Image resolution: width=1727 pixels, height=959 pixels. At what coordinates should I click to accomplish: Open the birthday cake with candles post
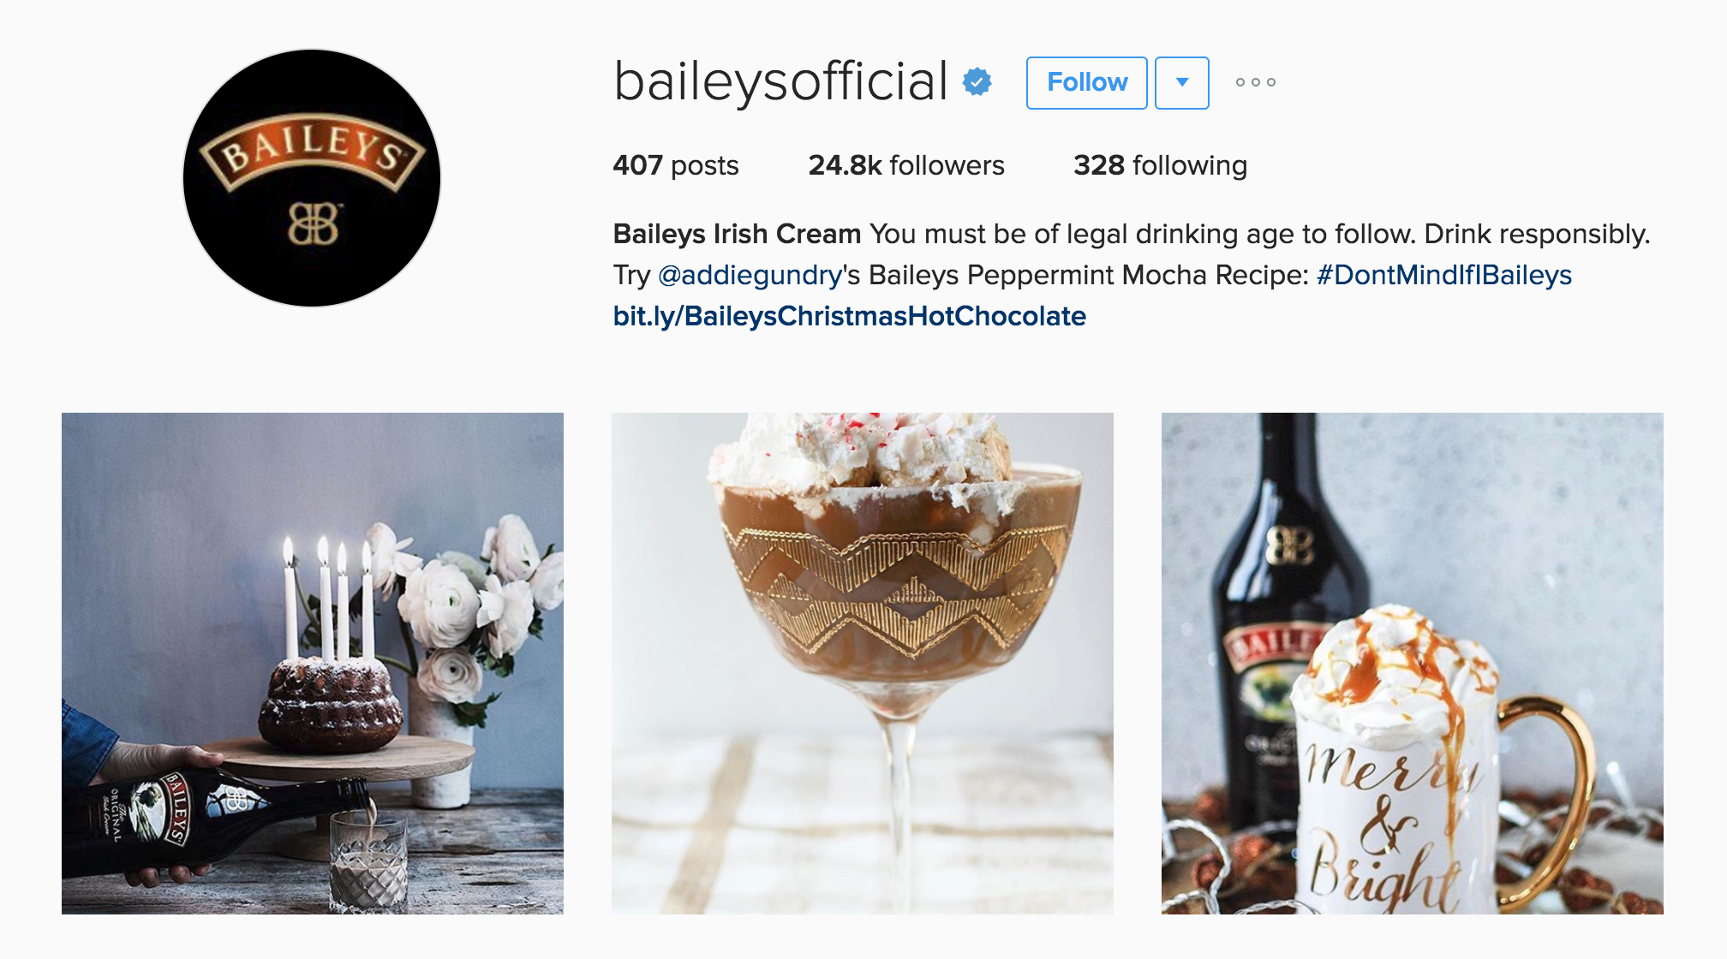[313, 664]
